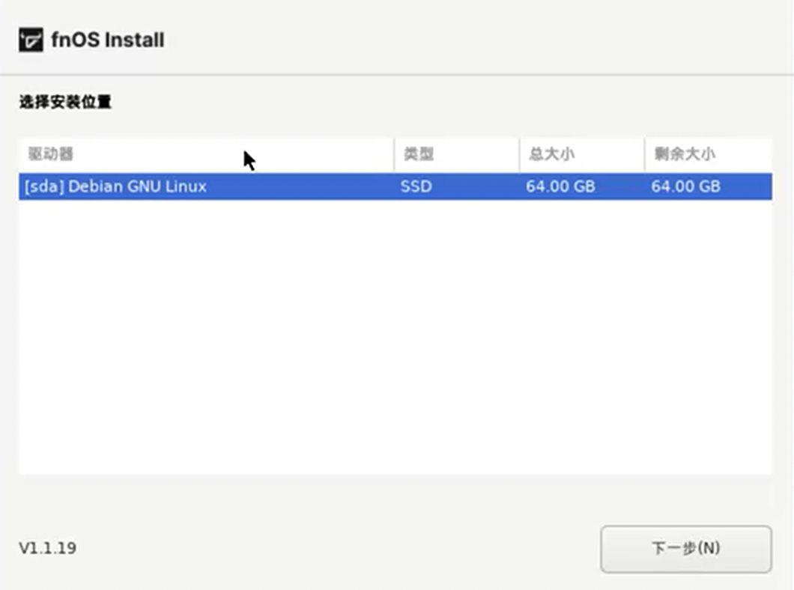Click the V1.1.19 version label
This screenshot has width=794, height=590.
pyautogui.click(x=48, y=548)
